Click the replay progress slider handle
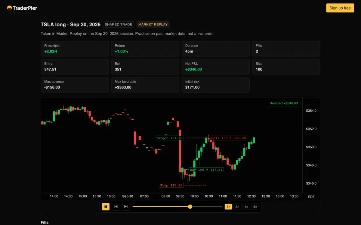 tap(190, 206)
